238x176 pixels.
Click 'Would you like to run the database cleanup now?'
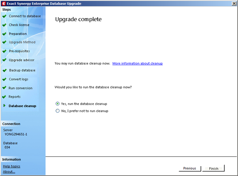point(93,87)
